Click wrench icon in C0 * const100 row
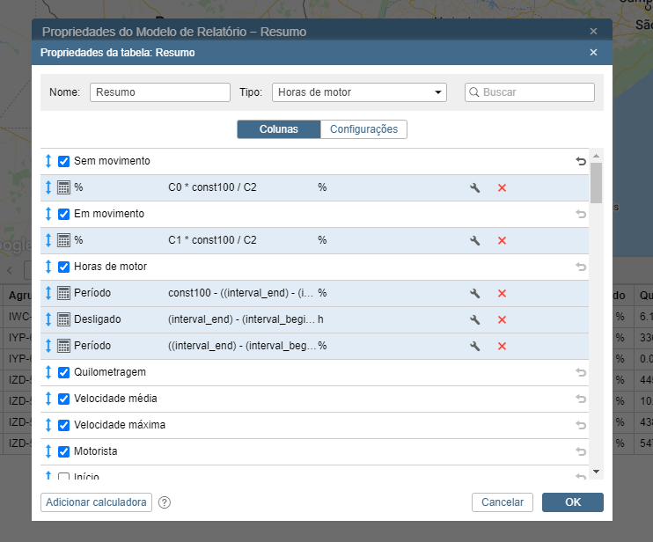 [x=475, y=188]
